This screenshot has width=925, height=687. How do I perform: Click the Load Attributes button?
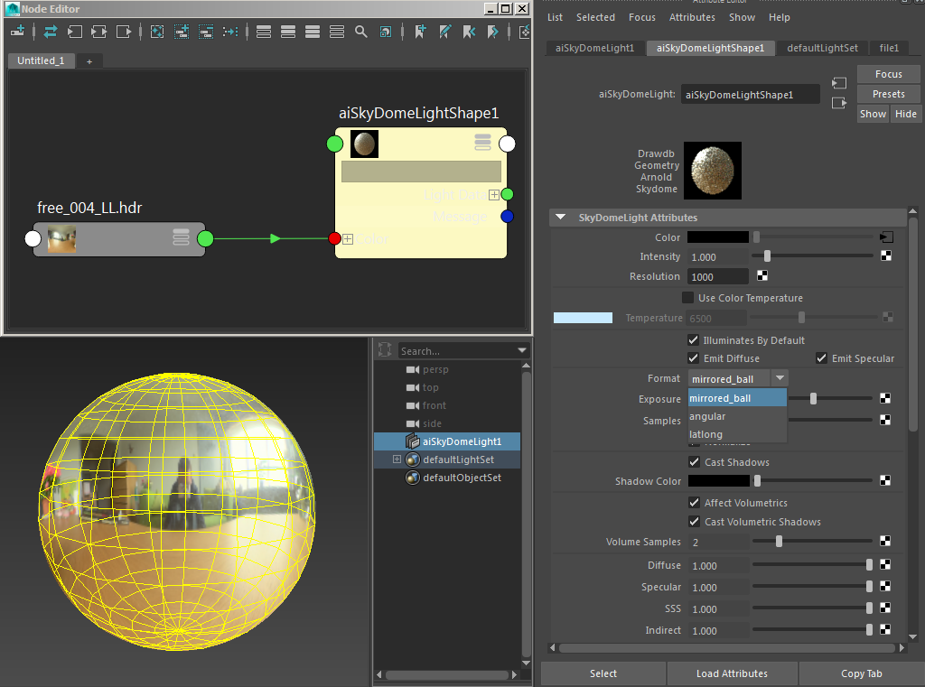732,673
